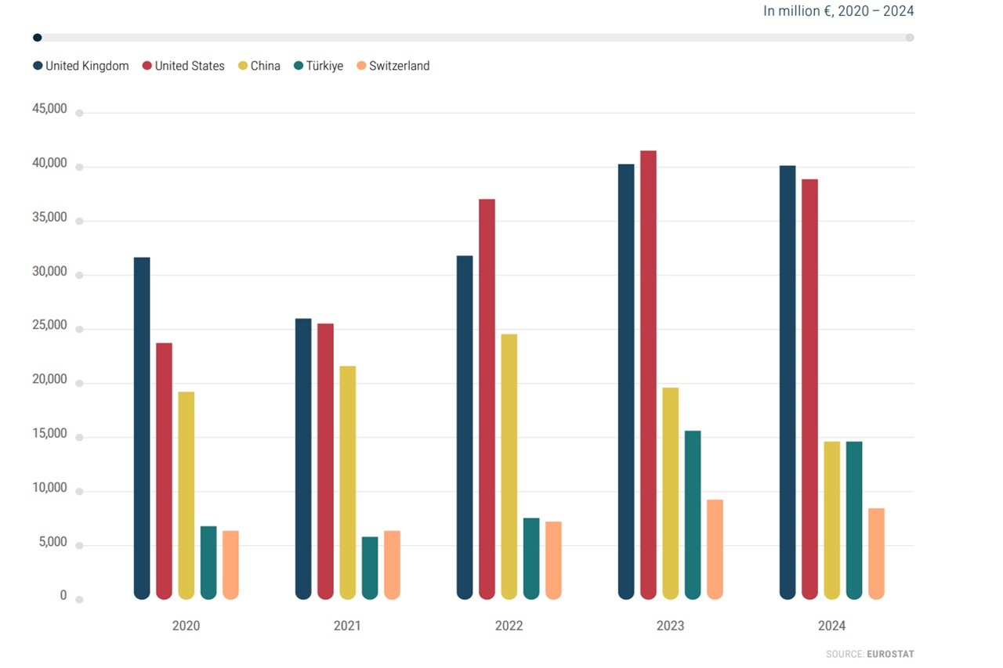Select the 2020 United Kingdom bar
This screenshot has height=668, width=1003.
142,428
